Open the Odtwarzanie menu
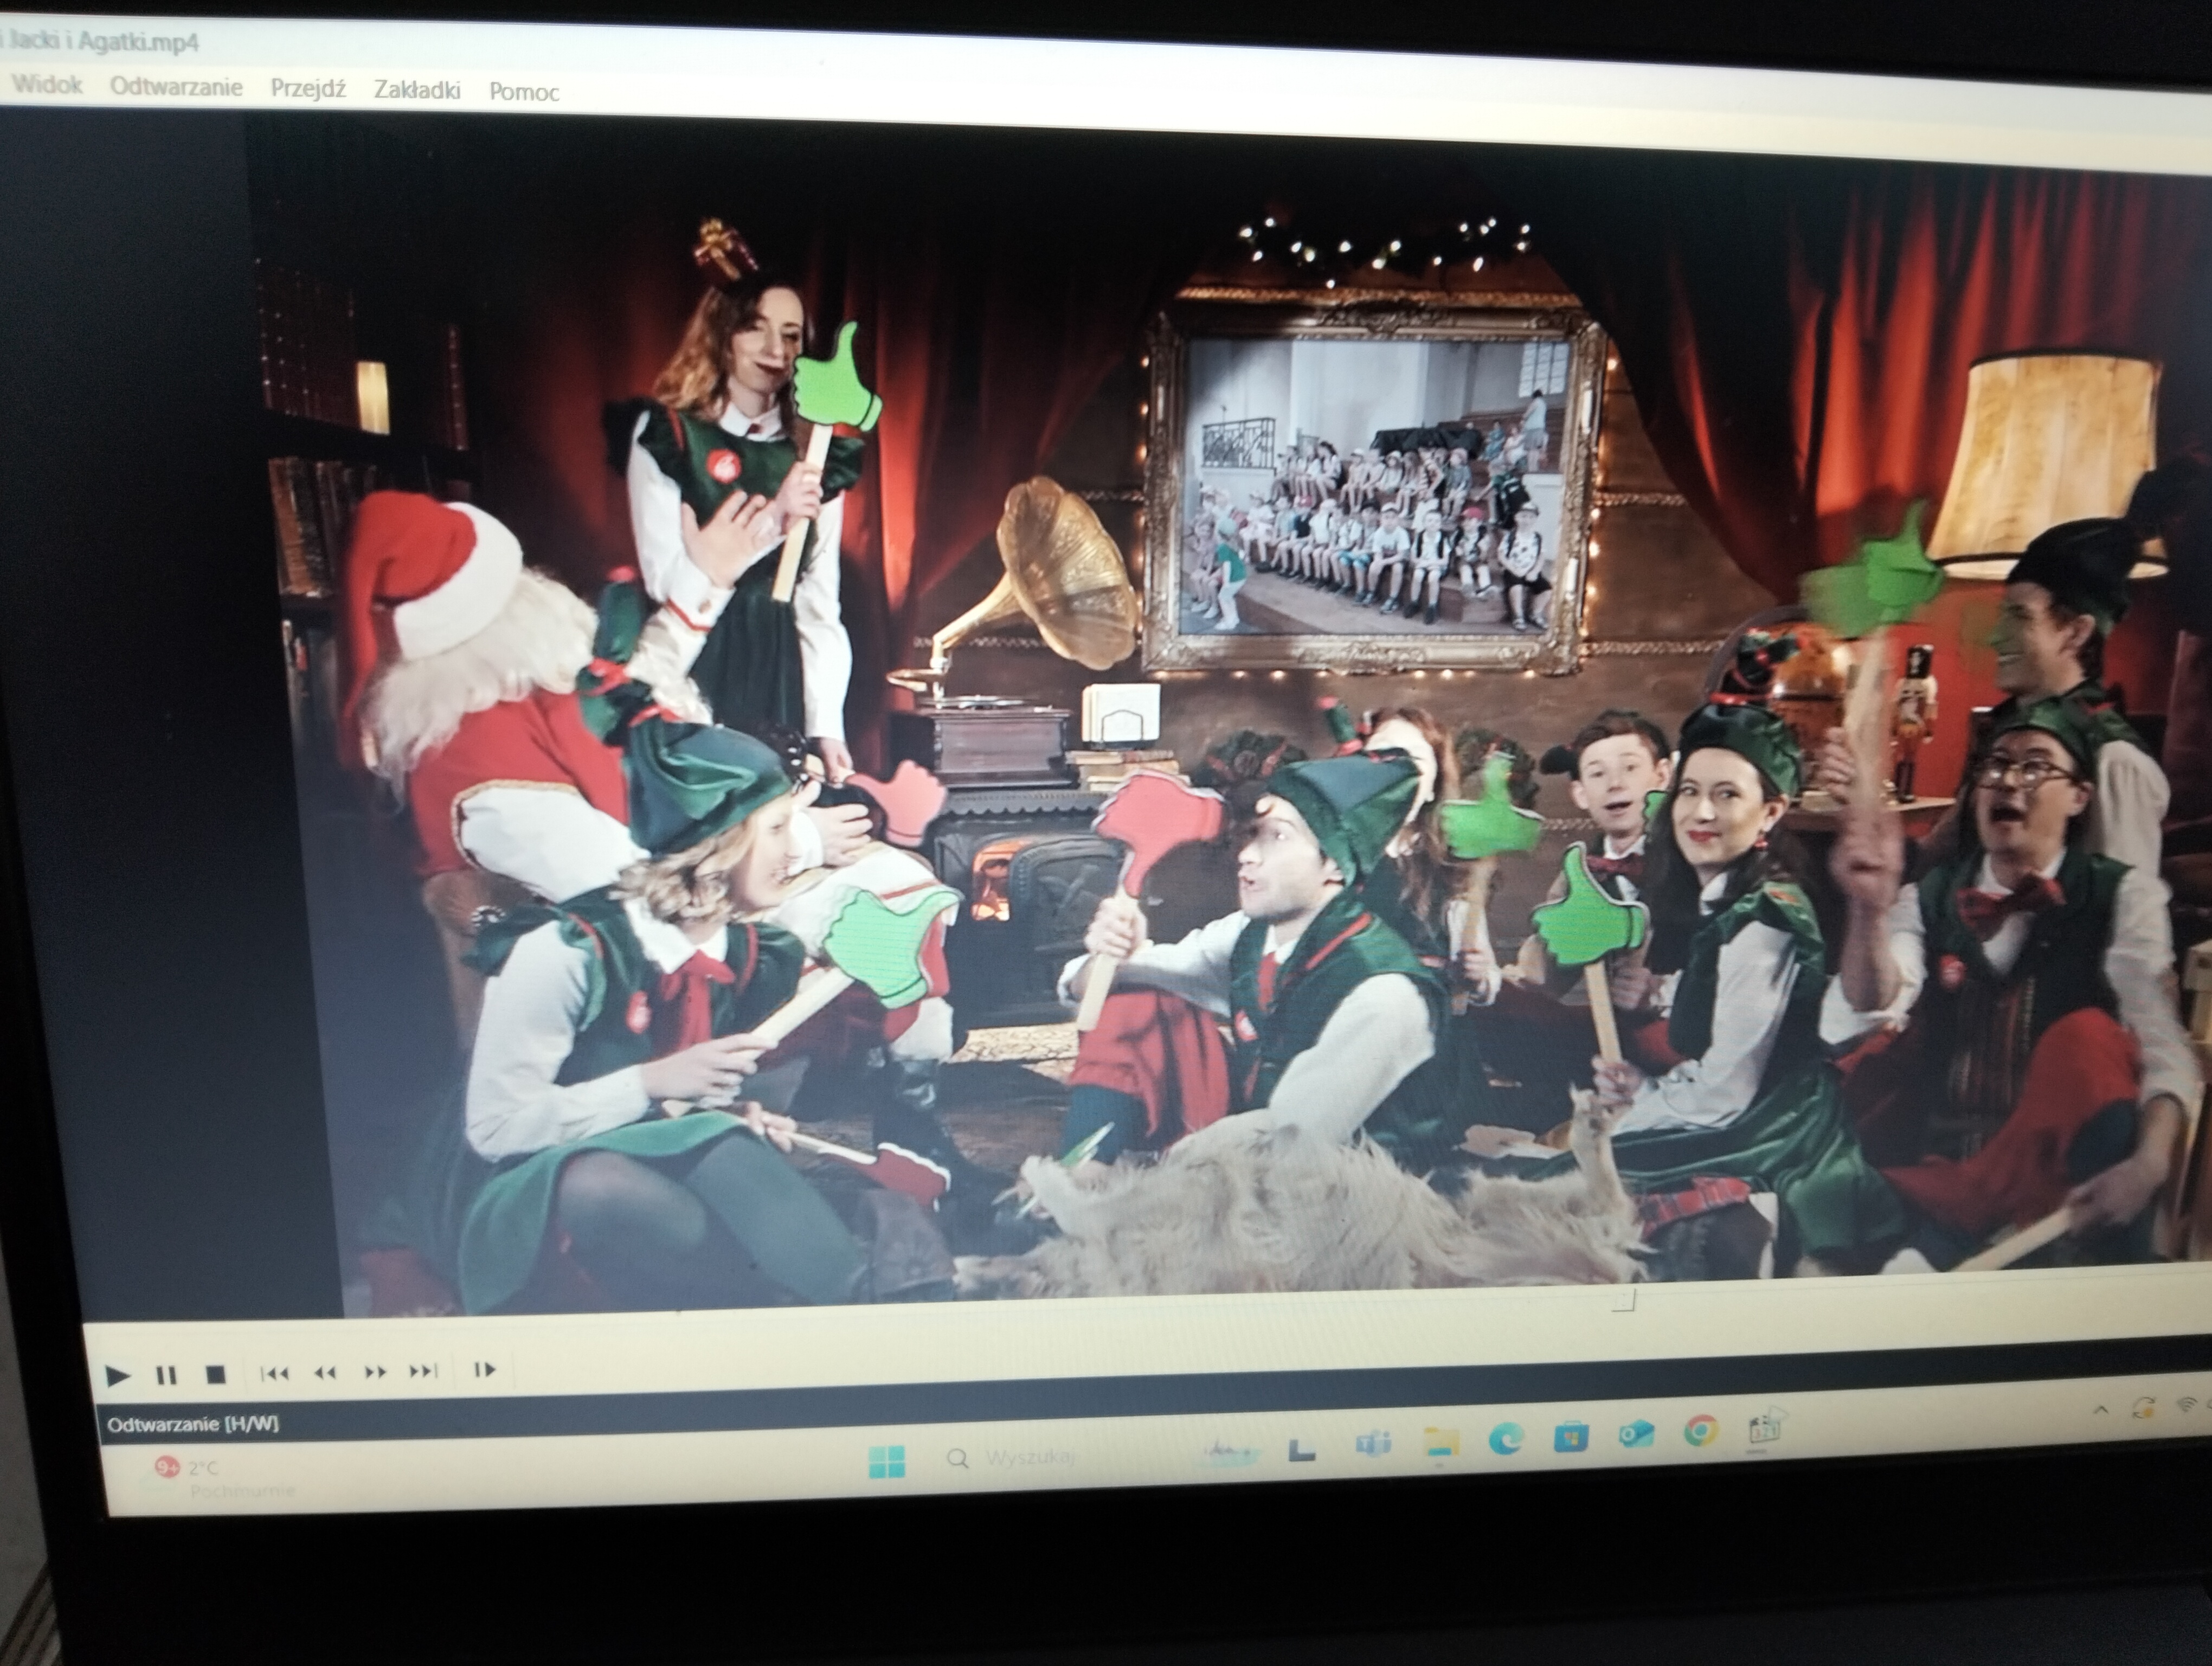The image size is (2212, 1666). (x=176, y=86)
